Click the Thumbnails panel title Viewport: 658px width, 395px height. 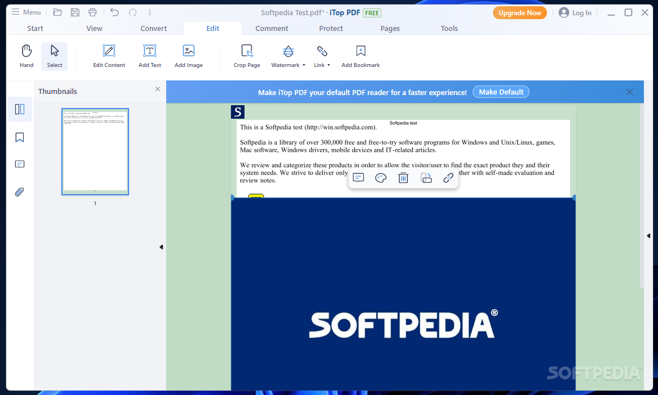coord(57,91)
